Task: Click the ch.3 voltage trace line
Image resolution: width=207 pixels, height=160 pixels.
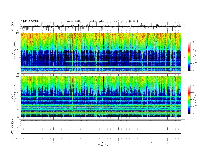Action: (x=101, y=121)
